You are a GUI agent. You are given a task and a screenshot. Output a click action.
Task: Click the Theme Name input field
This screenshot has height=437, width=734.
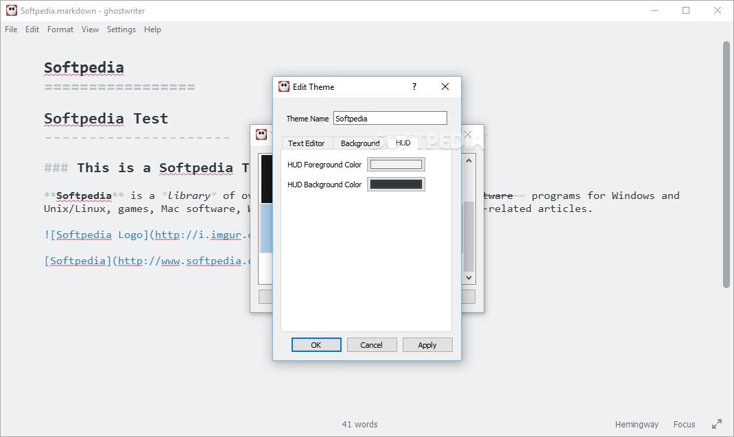pos(390,119)
